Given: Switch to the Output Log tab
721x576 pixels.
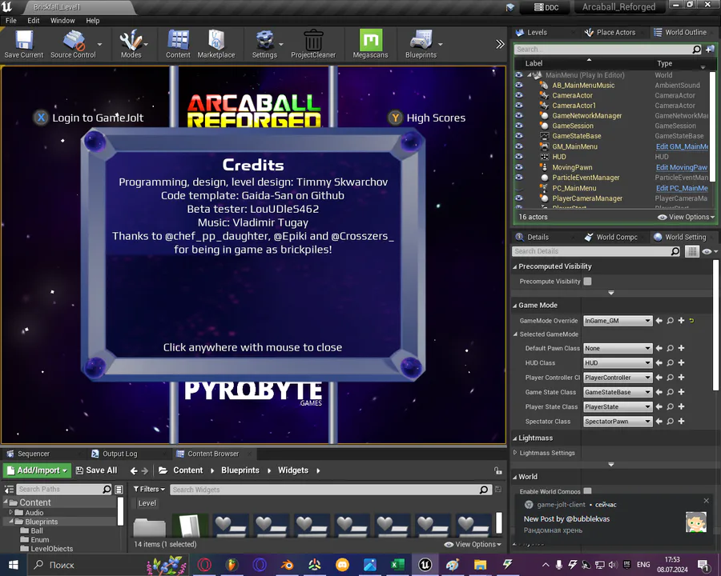Looking at the screenshot, I should (119, 454).
